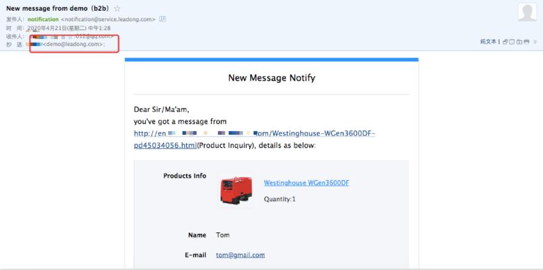Image resolution: width=543 pixels, height=270 pixels.
Task: Star the New message from demo email
Action: 117,9
